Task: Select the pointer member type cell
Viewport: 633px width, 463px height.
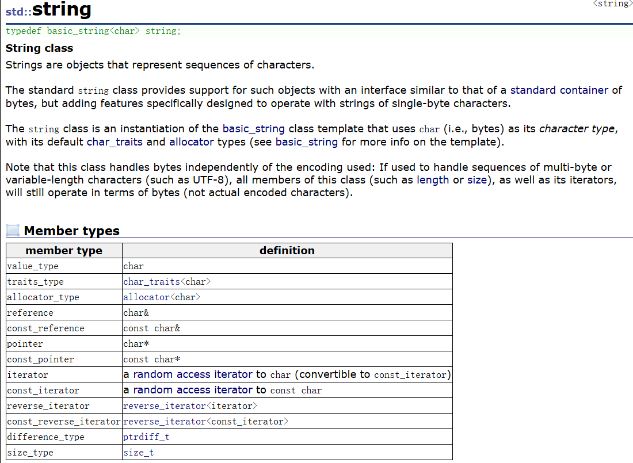Action: tap(64, 344)
